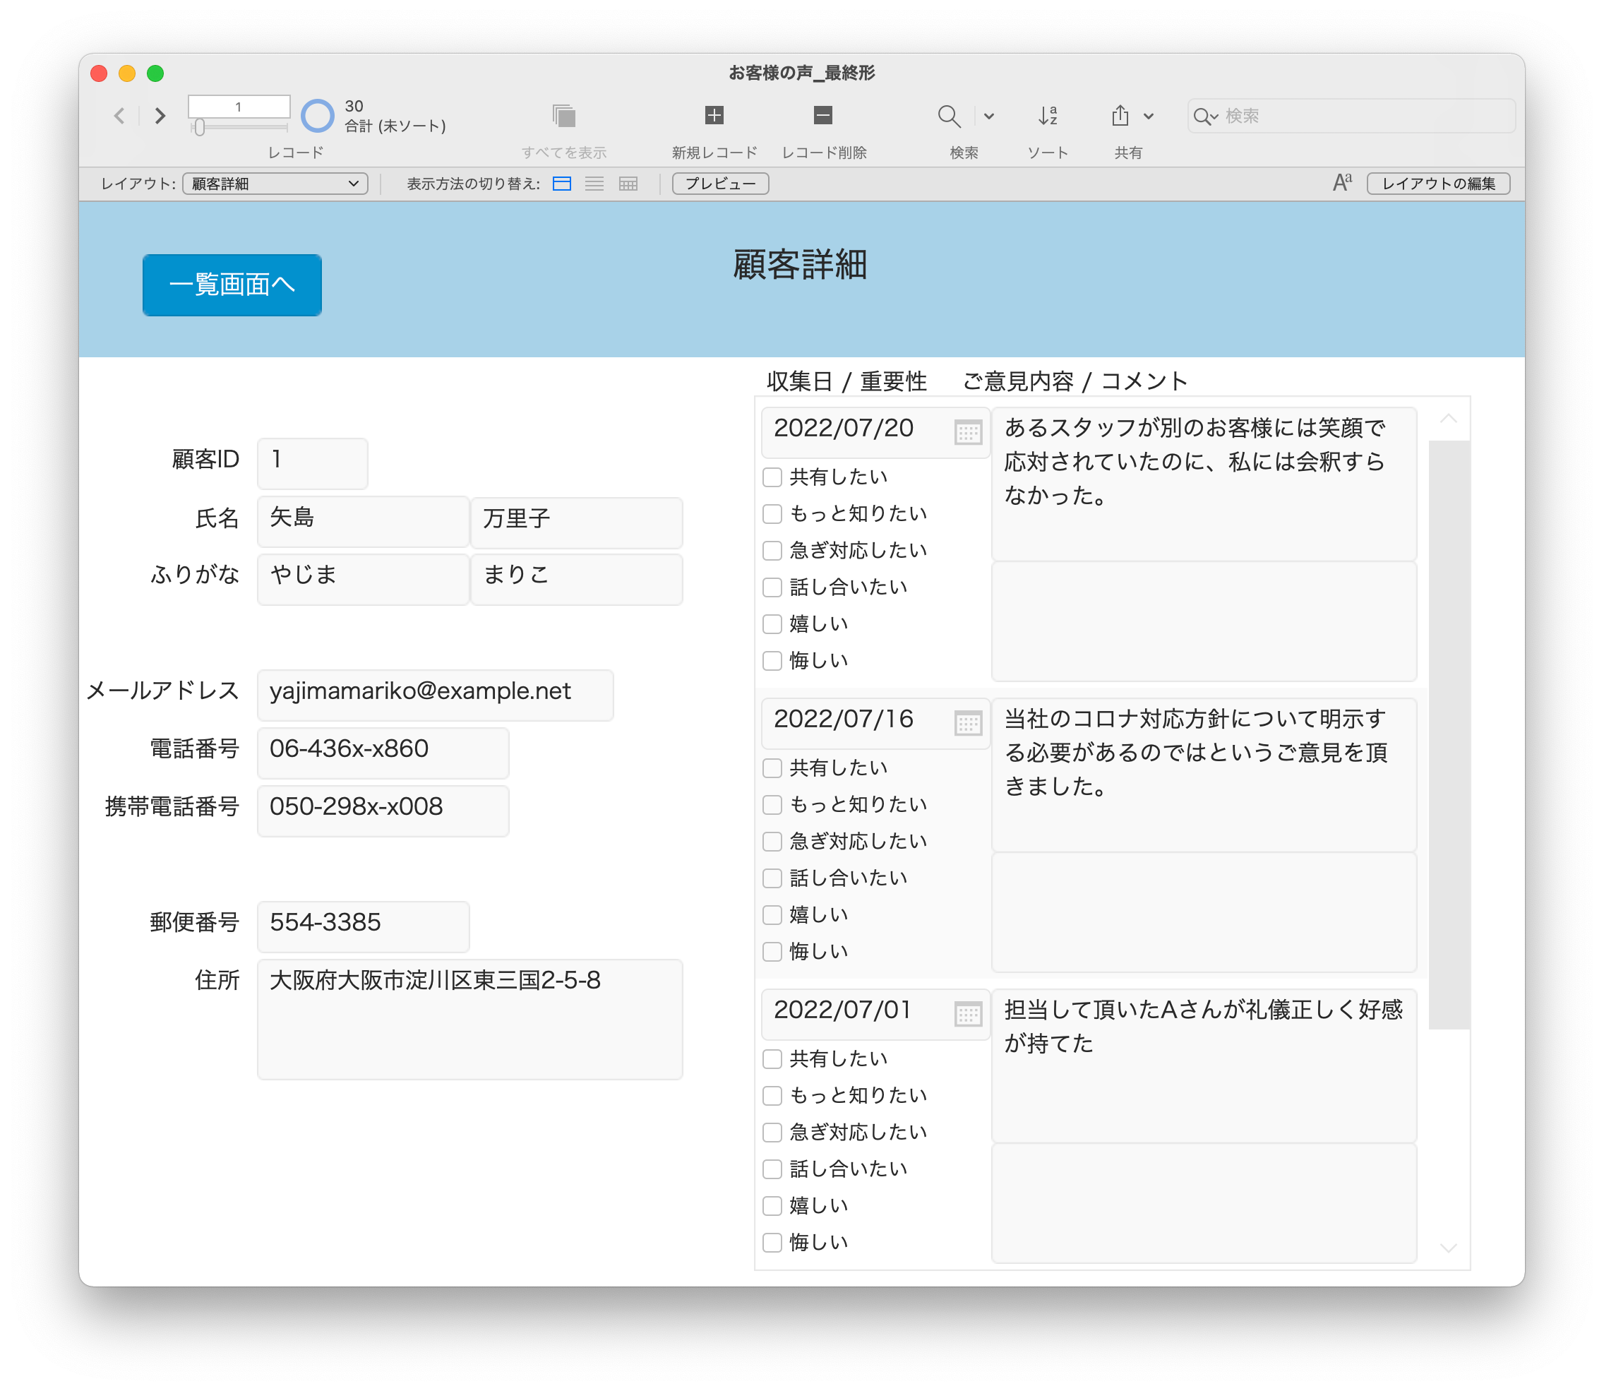Screen dimensions: 1604x1391
Task: Open the レイアウト layout dropdown
Action: coord(275,184)
